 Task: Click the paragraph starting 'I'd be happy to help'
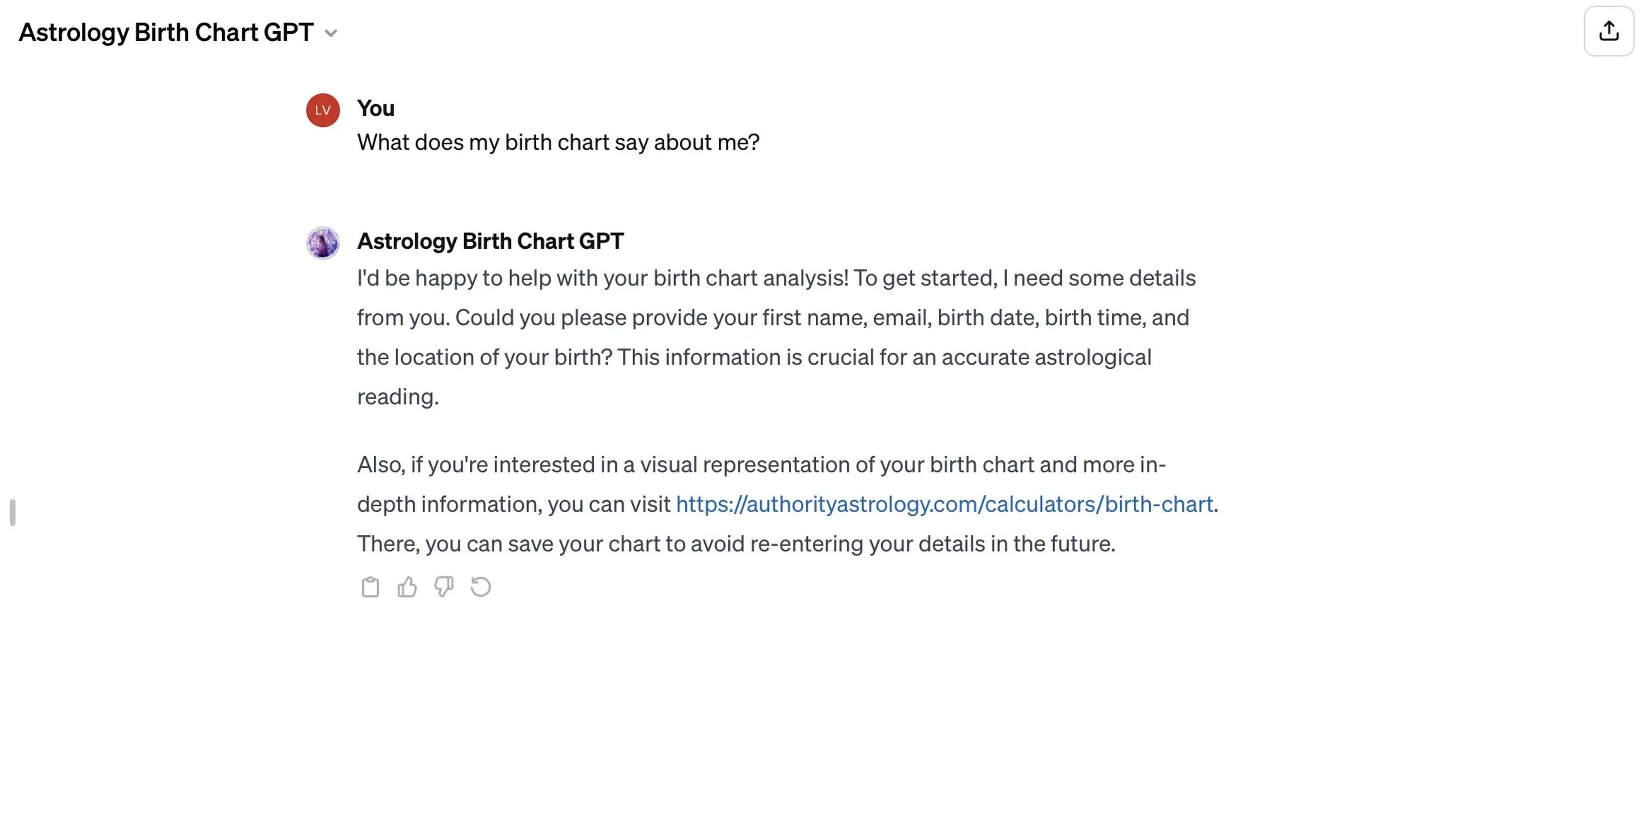coord(776,337)
